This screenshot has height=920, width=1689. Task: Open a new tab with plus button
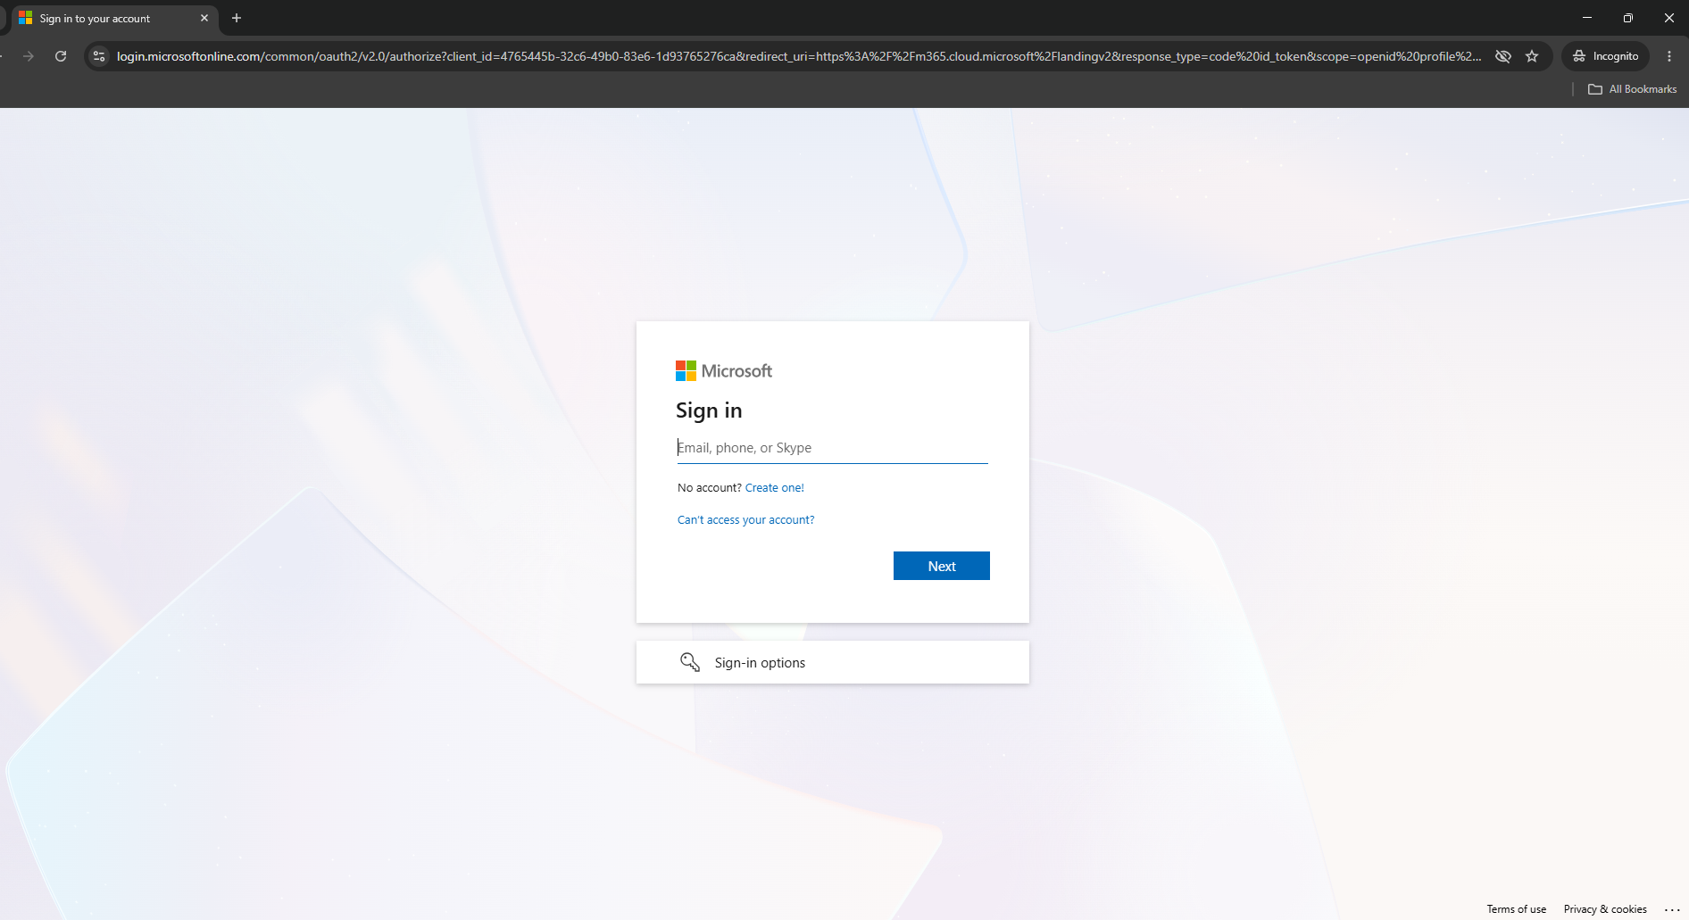[237, 18]
